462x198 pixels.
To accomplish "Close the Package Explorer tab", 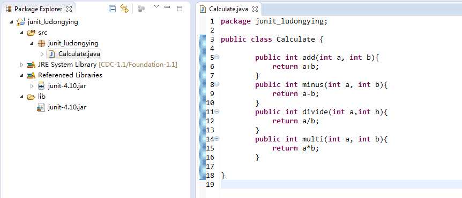I will (x=69, y=9).
